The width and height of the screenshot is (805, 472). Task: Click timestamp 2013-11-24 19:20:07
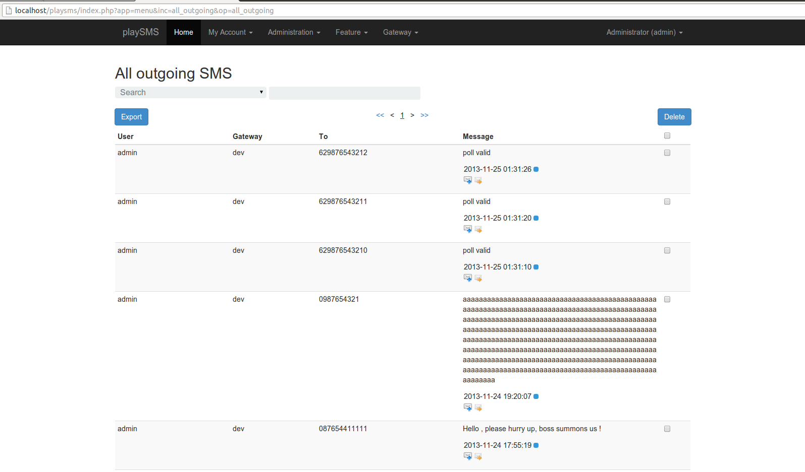click(498, 396)
